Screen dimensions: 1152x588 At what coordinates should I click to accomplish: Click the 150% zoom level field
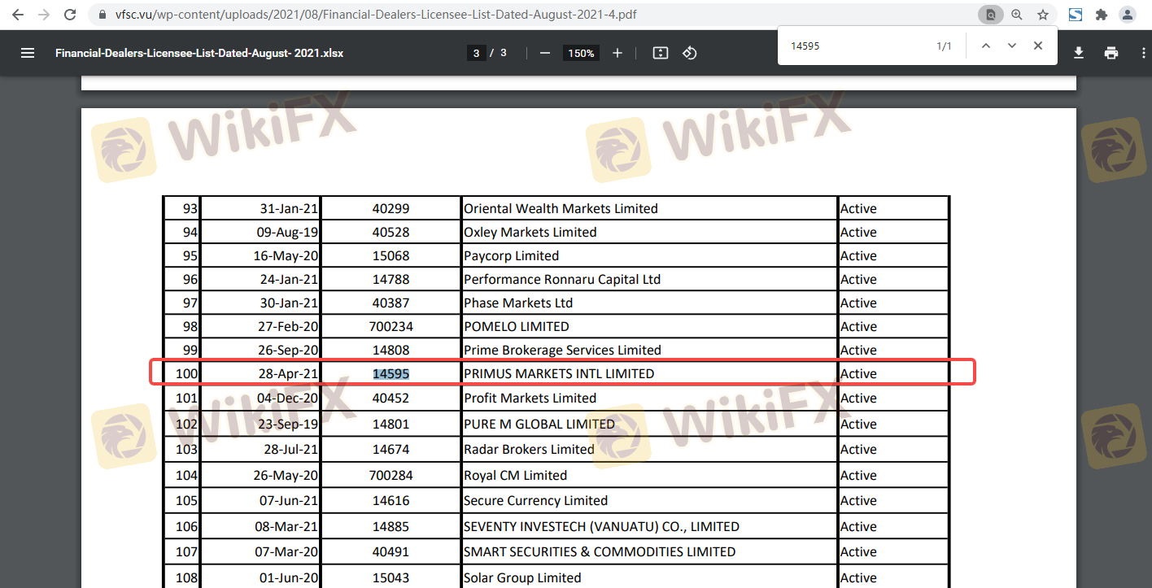(x=581, y=53)
